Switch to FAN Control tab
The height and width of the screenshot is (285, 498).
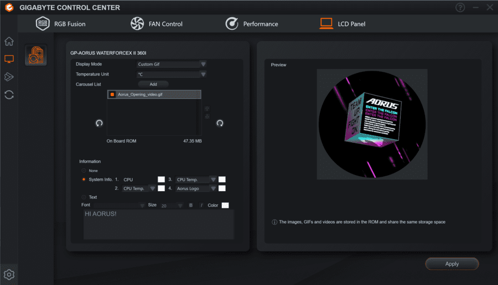click(x=165, y=24)
